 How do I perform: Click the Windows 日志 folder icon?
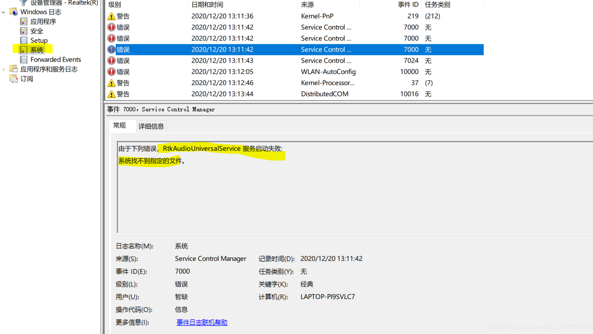tap(14, 12)
